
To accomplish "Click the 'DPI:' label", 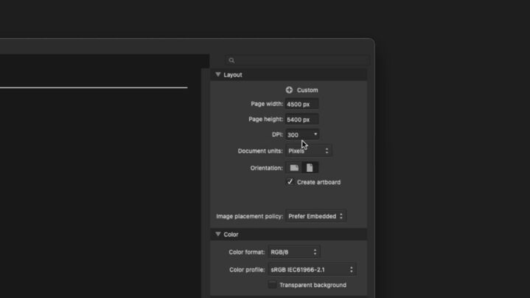I will click(x=277, y=134).
